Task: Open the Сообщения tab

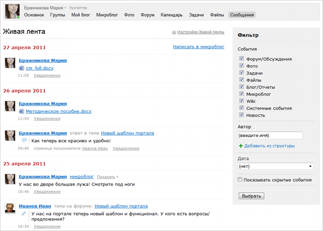Action: coord(242,15)
